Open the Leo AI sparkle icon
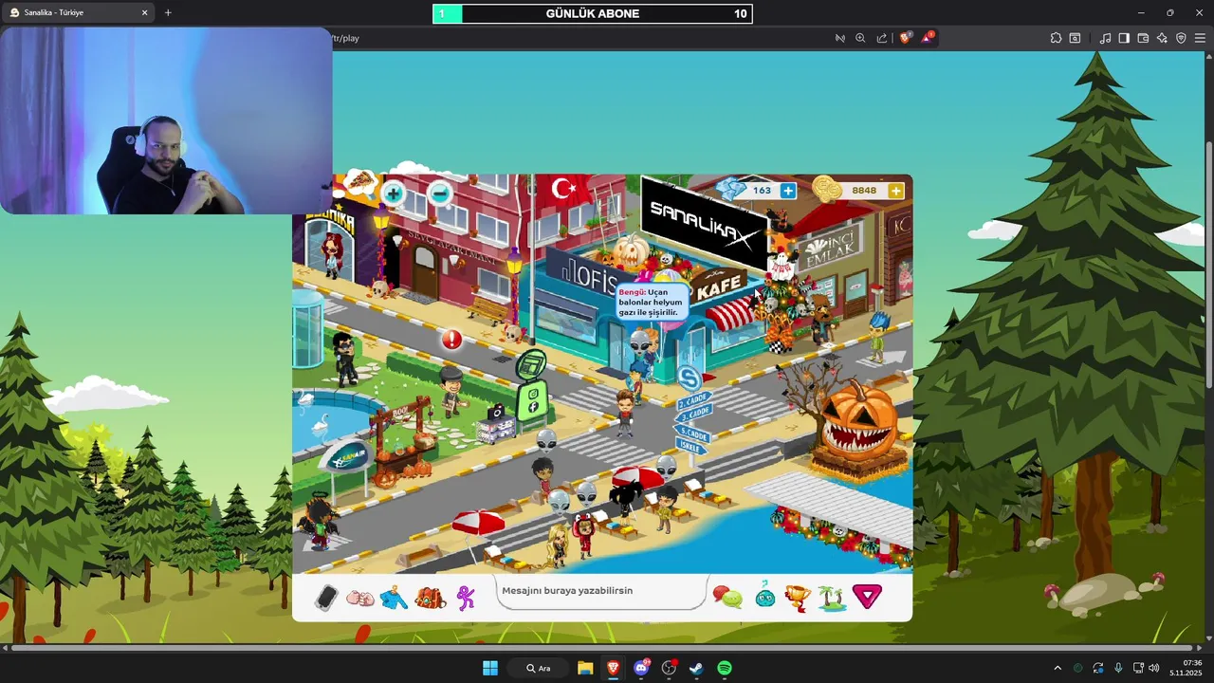The image size is (1214, 683). [x=1162, y=38]
